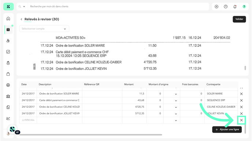Screen dimensions: 252x141
Task: Expand currency dropdown in SEQUENCE ERP row
Action: click(x=176, y=101)
